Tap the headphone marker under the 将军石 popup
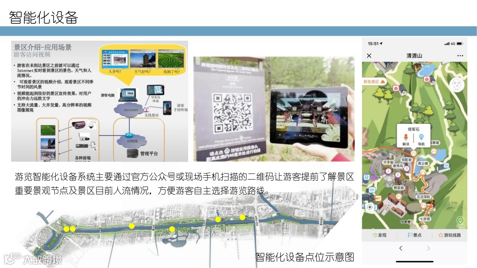 (x=413, y=153)
